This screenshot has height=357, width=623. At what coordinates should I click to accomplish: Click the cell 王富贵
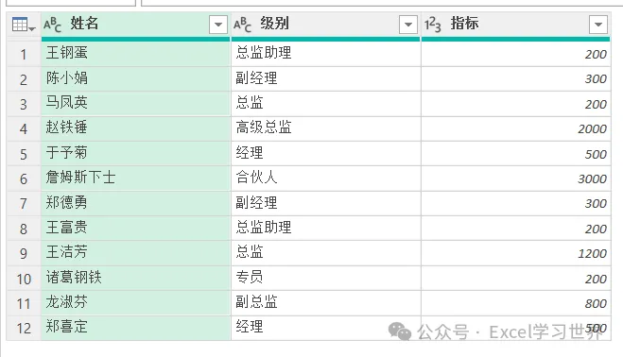pos(135,229)
